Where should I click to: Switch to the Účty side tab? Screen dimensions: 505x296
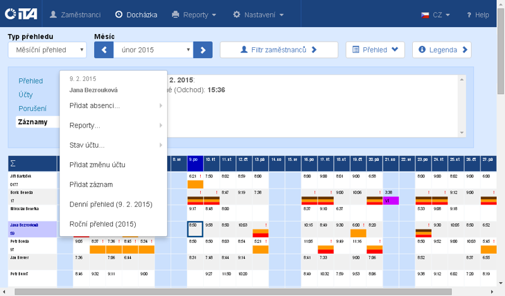tap(25, 95)
